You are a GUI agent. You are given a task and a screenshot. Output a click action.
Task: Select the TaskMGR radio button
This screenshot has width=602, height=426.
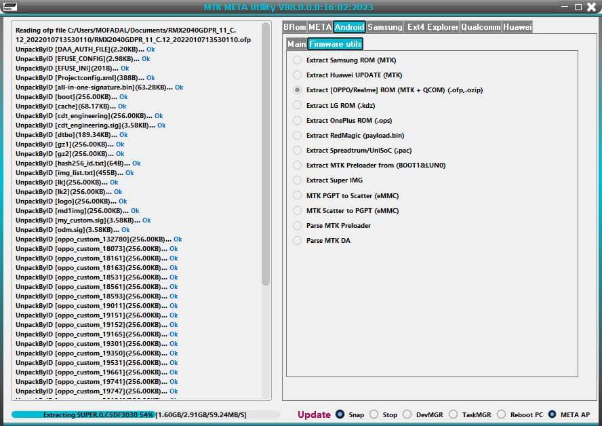454,414
